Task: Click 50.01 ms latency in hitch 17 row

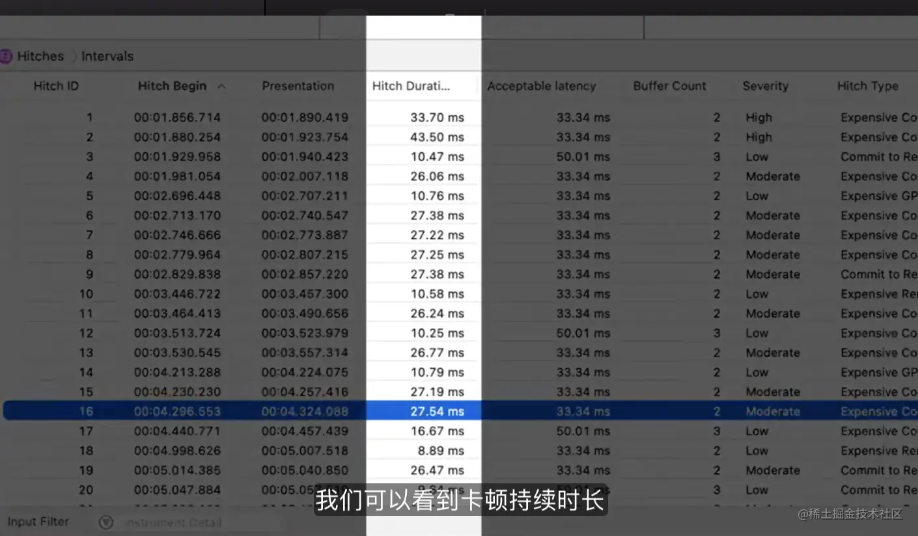Action: (x=583, y=431)
